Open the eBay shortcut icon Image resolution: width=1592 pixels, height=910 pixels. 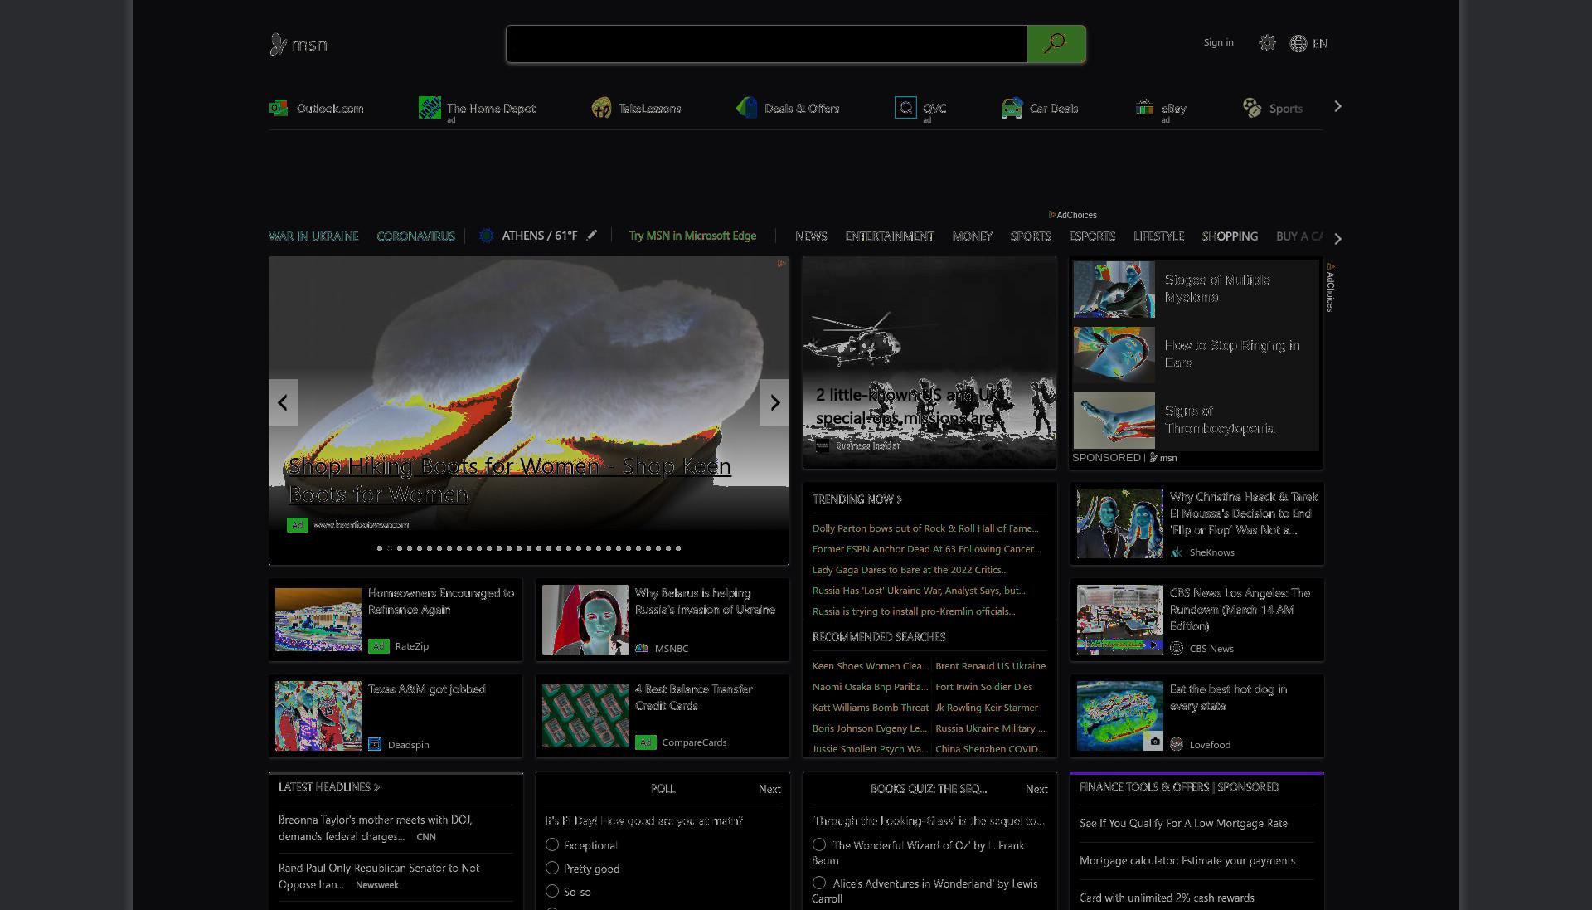point(1144,108)
